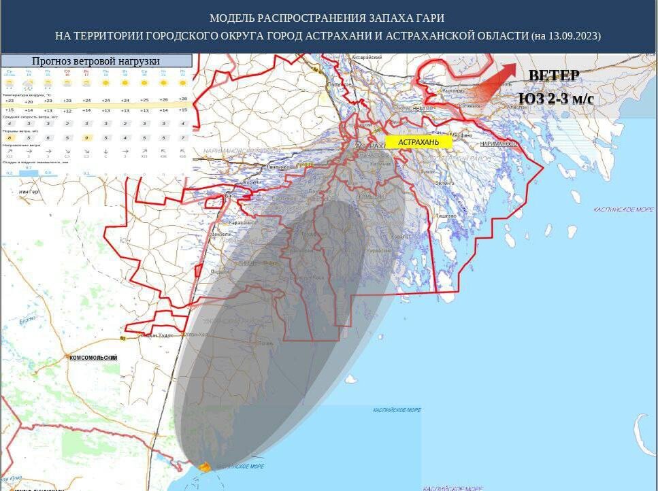
Task: Click the highlighted gust value 8
Action: 10,137
